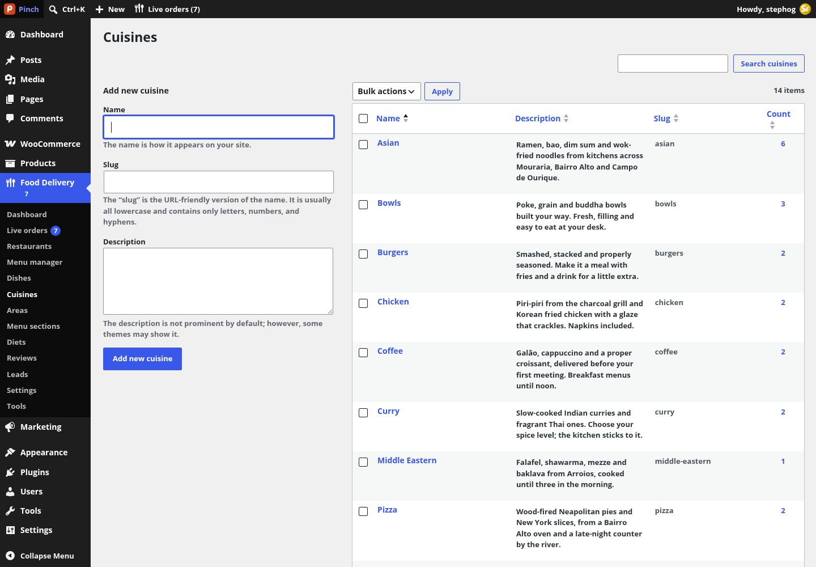Check the Chicken cuisine checkbox
The width and height of the screenshot is (816, 567).
click(363, 303)
